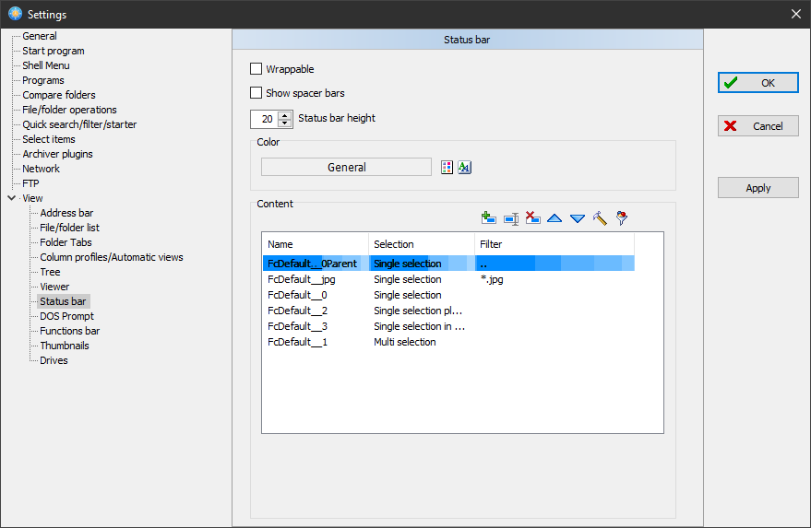Select Thumbnails in the settings tree
This screenshot has width=811, height=528.
click(x=65, y=346)
